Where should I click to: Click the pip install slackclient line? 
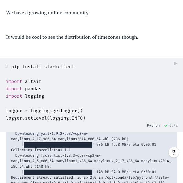point(40,67)
